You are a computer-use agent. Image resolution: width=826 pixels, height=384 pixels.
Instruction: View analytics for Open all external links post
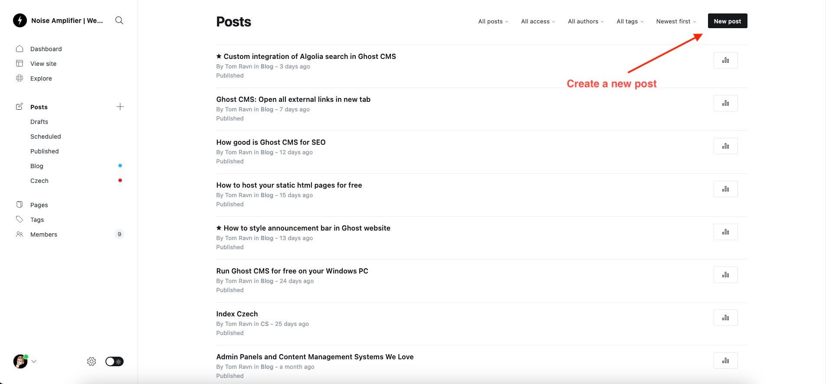(725, 103)
